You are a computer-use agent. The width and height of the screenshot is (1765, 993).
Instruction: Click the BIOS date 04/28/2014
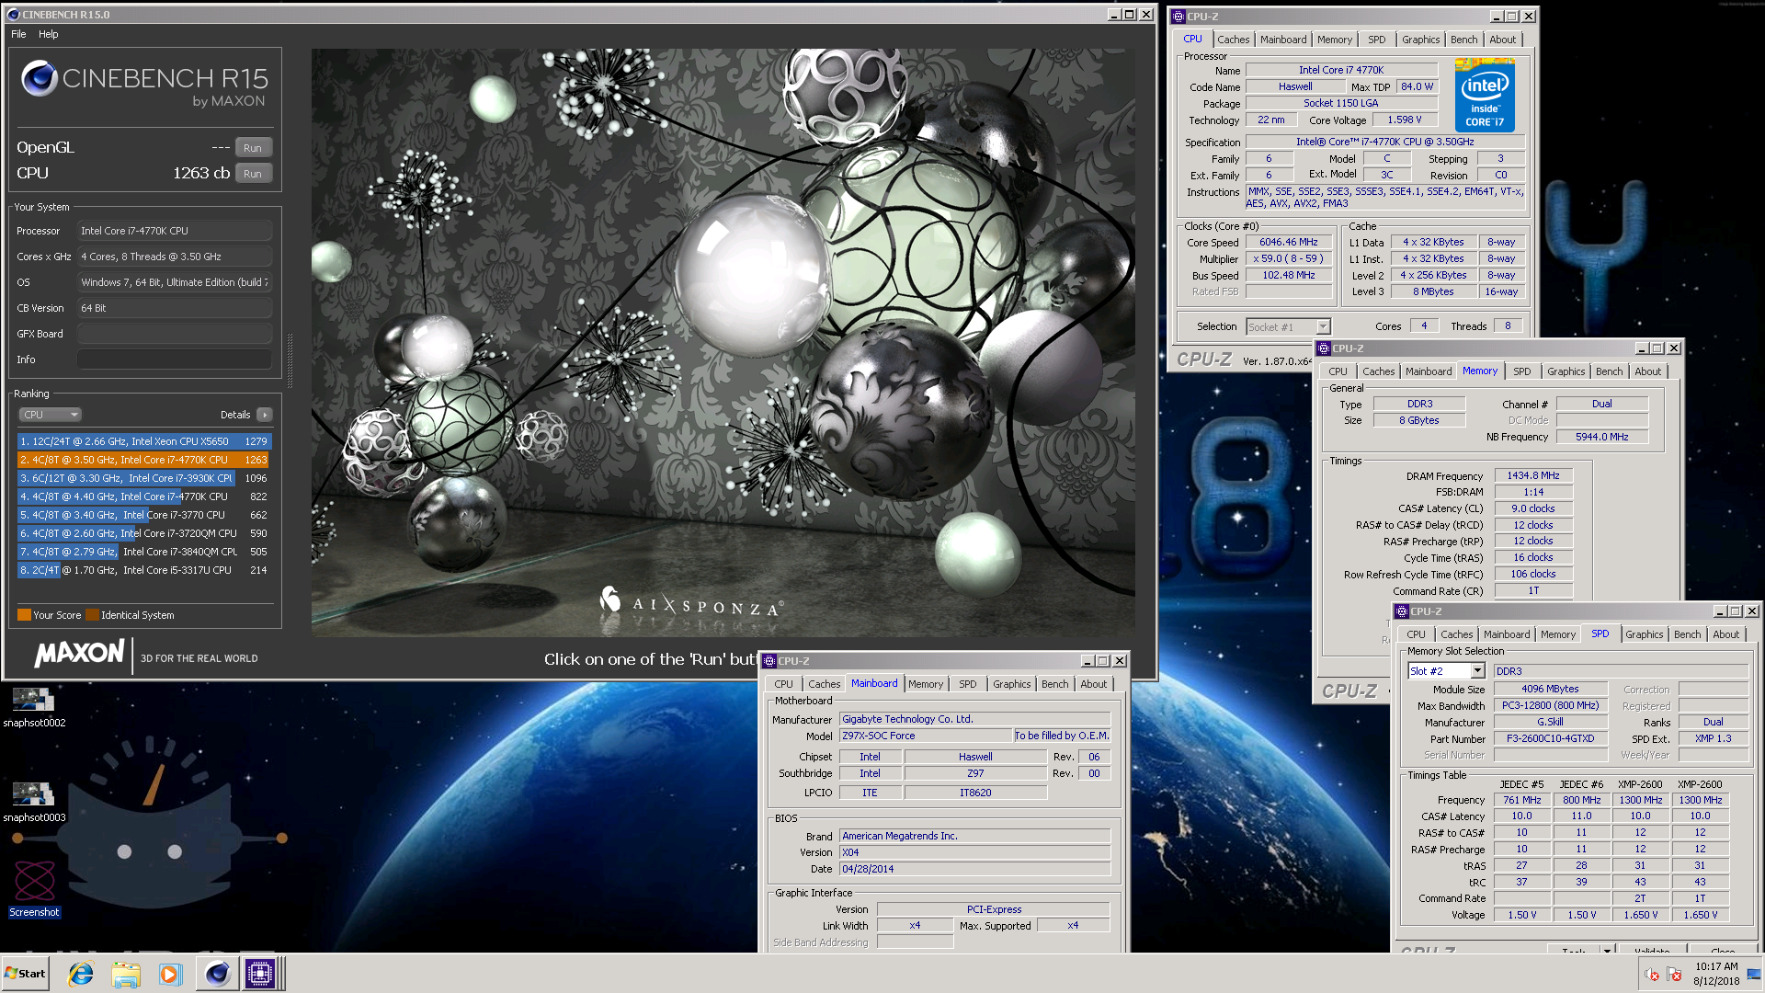tap(974, 869)
